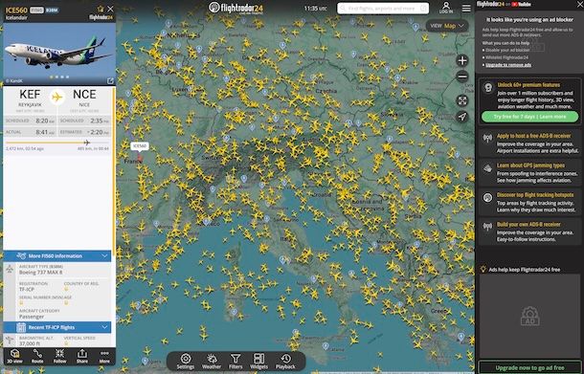The height and width of the screenshot is (374, 584).
Task: Select first photo carousel dot
Action: 52,77
